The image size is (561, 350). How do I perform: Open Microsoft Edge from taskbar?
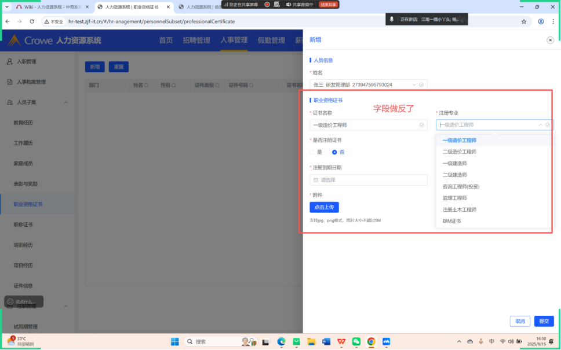(x=281, y=342)
